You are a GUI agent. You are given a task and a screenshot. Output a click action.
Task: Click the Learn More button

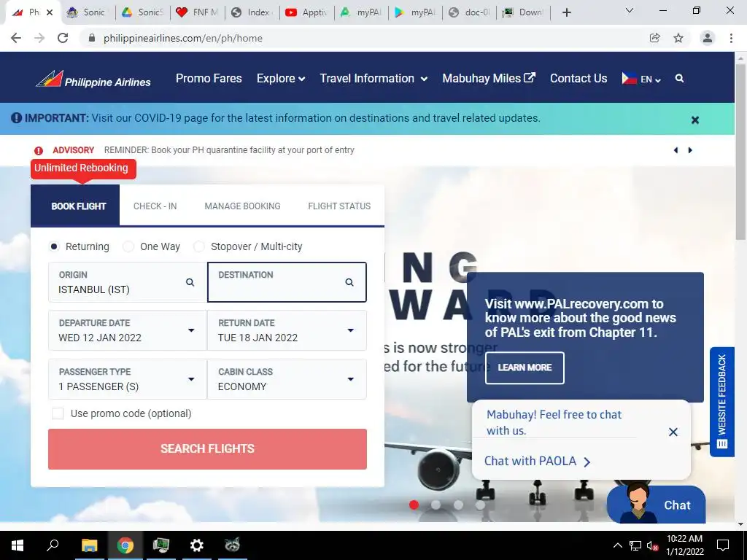[x=525, y=367]
